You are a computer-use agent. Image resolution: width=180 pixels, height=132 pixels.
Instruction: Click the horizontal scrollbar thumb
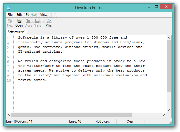click(x=71, y=115)
